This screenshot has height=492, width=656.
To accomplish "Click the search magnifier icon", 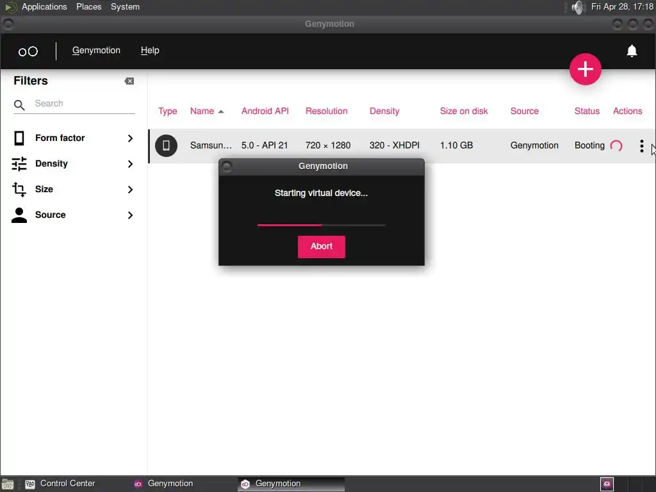I will pos(19,105).
